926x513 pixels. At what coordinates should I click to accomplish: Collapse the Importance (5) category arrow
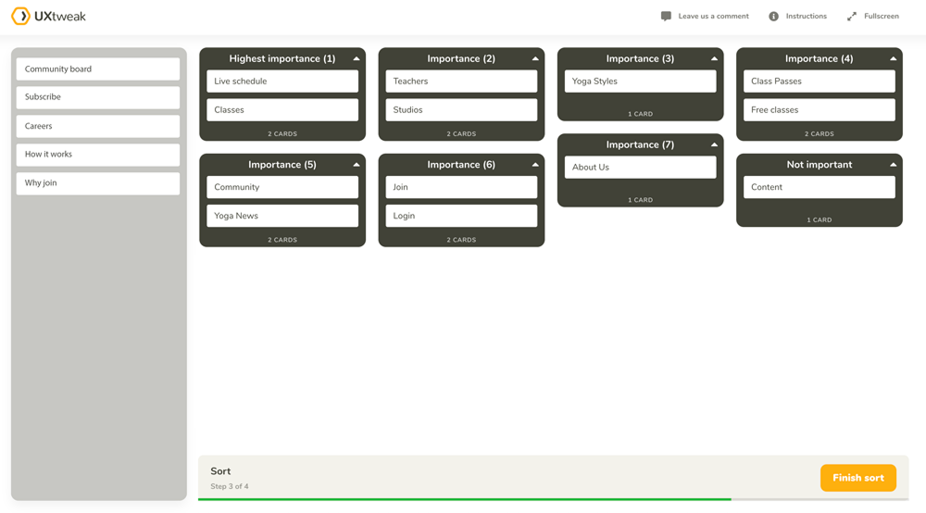pos(357,165)
